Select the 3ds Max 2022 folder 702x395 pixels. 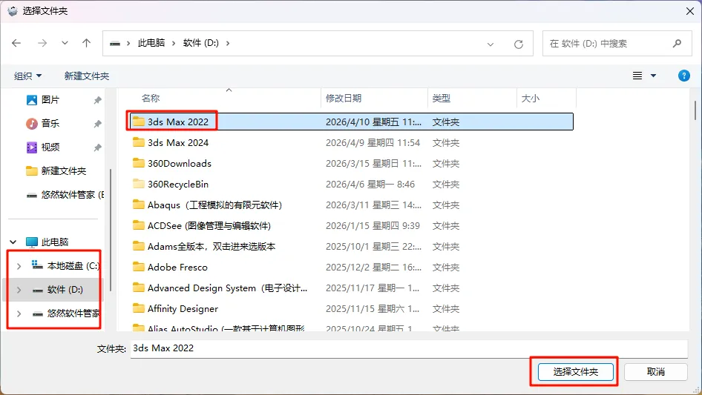(352, 122)
